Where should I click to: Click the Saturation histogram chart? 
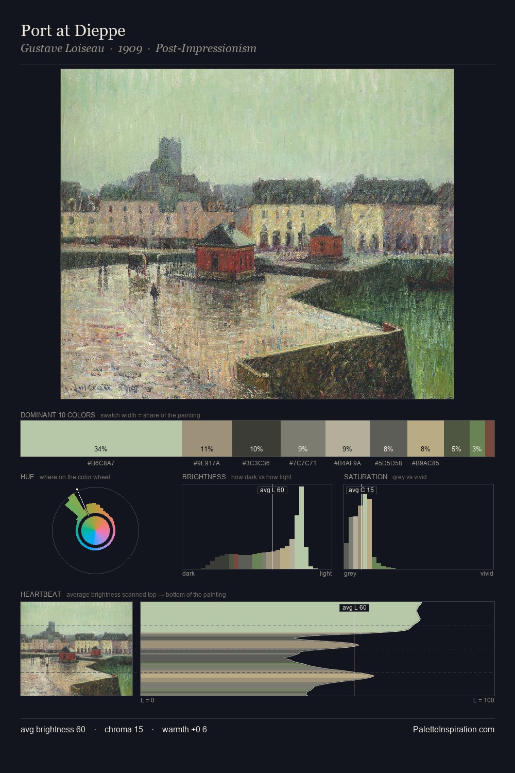pos(419,527)
